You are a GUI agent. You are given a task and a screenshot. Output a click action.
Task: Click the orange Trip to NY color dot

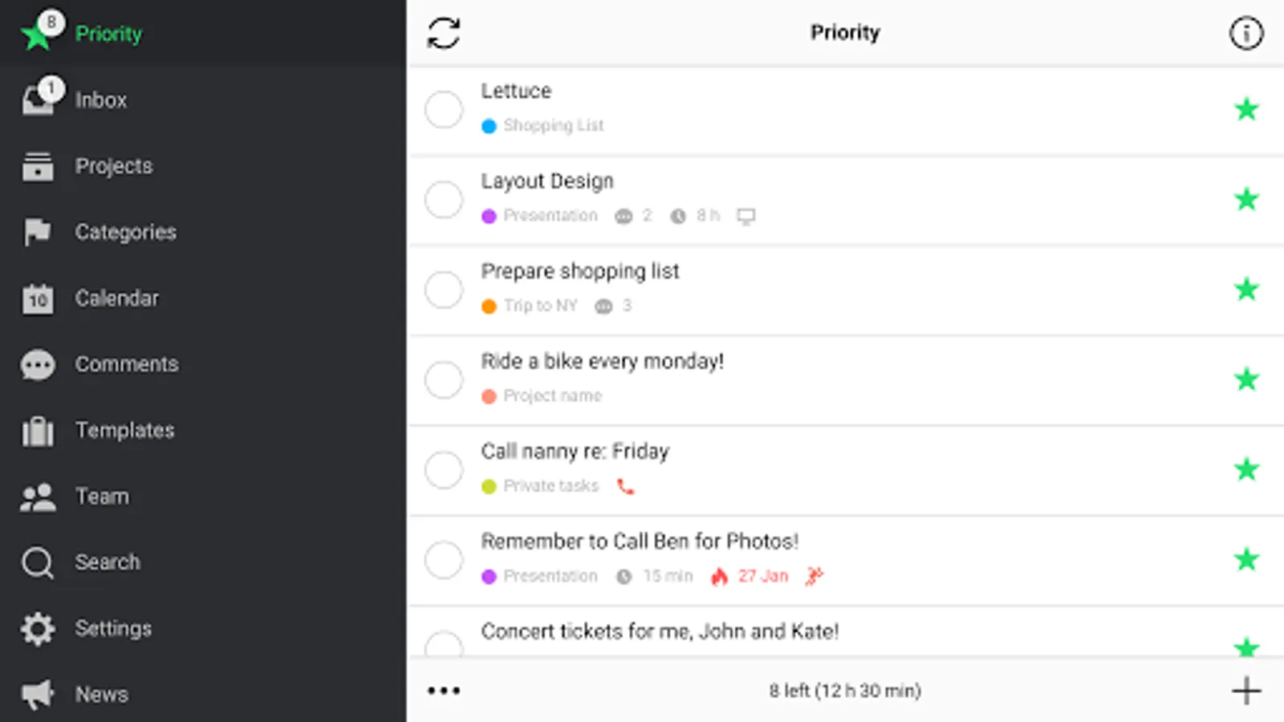tap(489, 306)
